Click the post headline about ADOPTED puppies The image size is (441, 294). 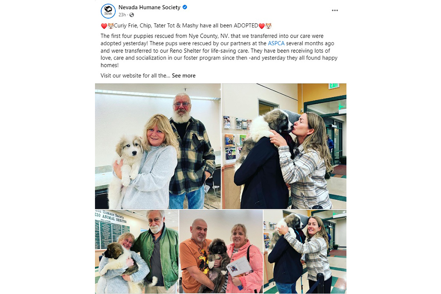186,26
